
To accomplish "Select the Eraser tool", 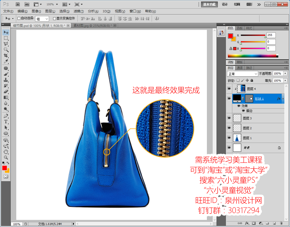I will pyautogui.click(x=6, y=91).
